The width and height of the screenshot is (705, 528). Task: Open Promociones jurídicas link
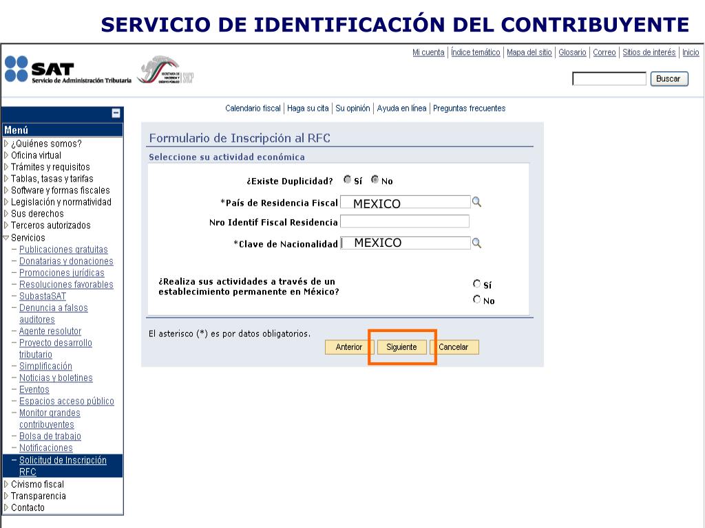coord(61,273)
